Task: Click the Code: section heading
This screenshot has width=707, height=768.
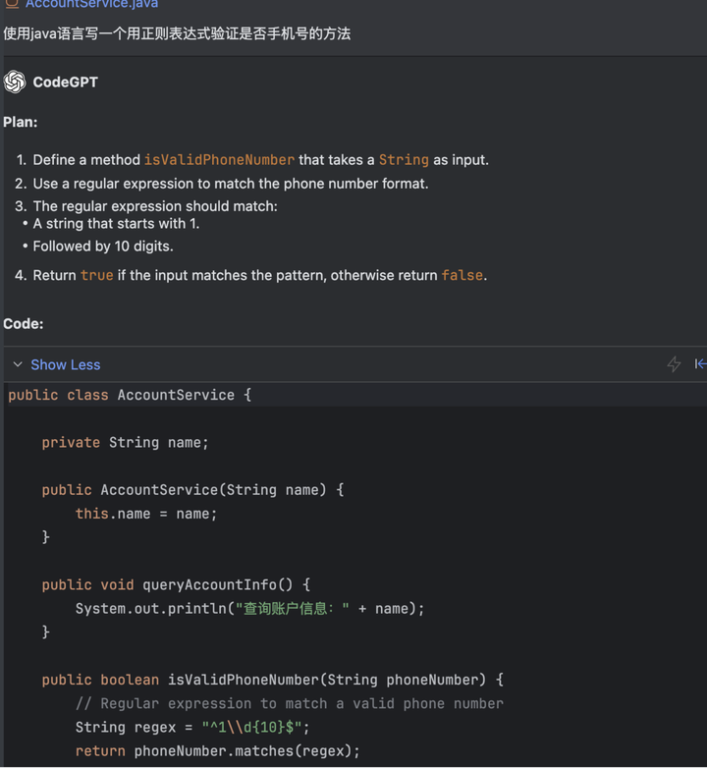Action: pos(23,324)
